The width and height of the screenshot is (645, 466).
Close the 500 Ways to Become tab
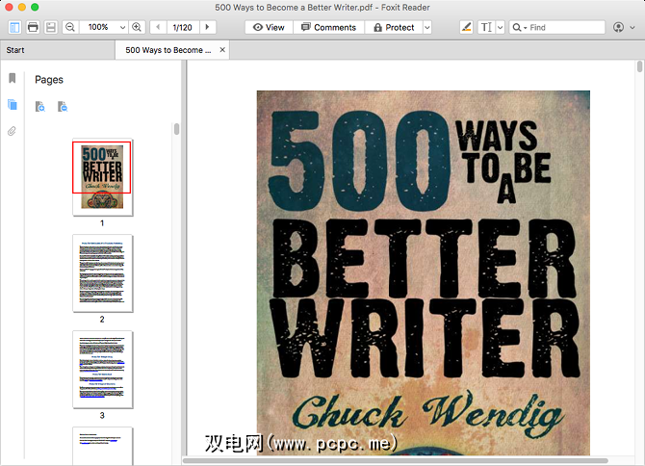coord(222,50)
